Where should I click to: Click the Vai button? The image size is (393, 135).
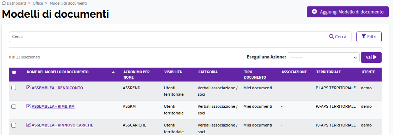pos(371,57)
